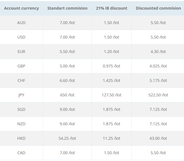
Task: Select the Discounted commision column header
Action: click(158, 8)
